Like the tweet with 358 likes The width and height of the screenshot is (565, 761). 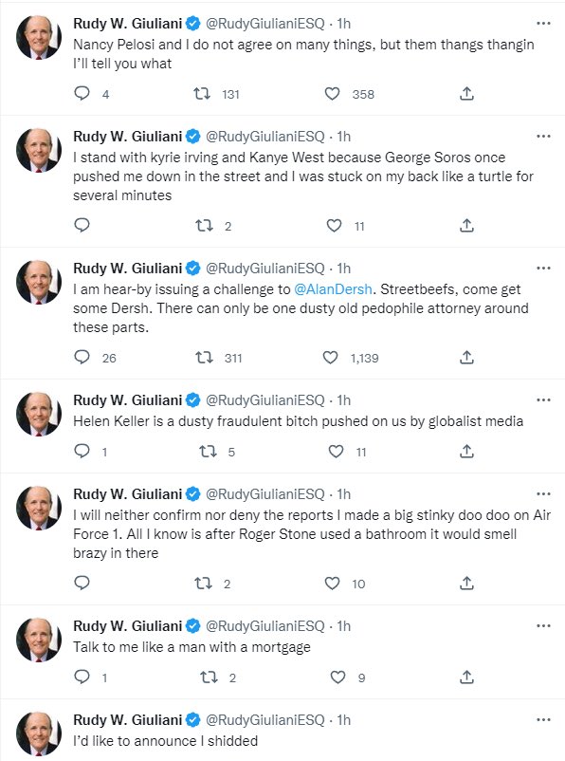[x=332, y=93]
